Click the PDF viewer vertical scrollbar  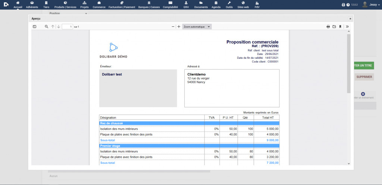[x=349, y=63]
